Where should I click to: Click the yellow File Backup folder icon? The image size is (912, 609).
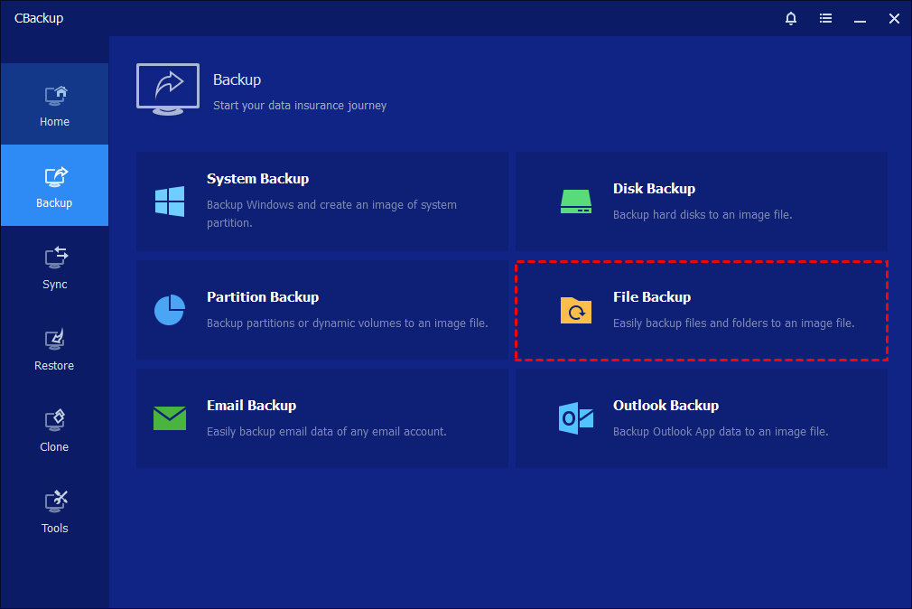click(575, 310)
